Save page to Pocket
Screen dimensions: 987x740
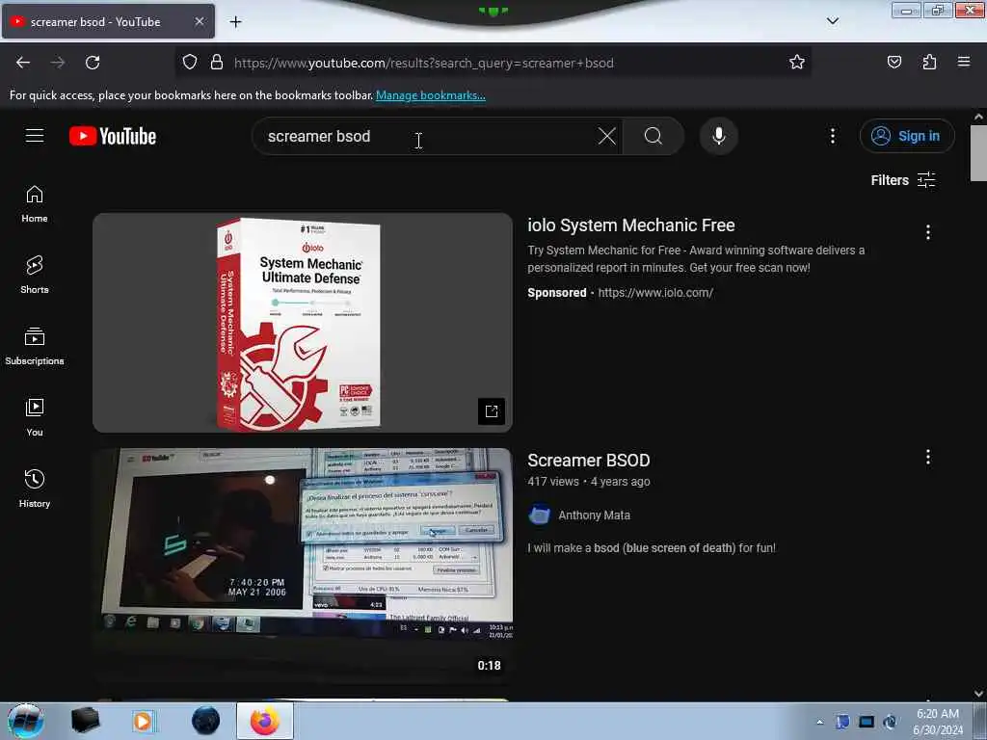(894, 62)
